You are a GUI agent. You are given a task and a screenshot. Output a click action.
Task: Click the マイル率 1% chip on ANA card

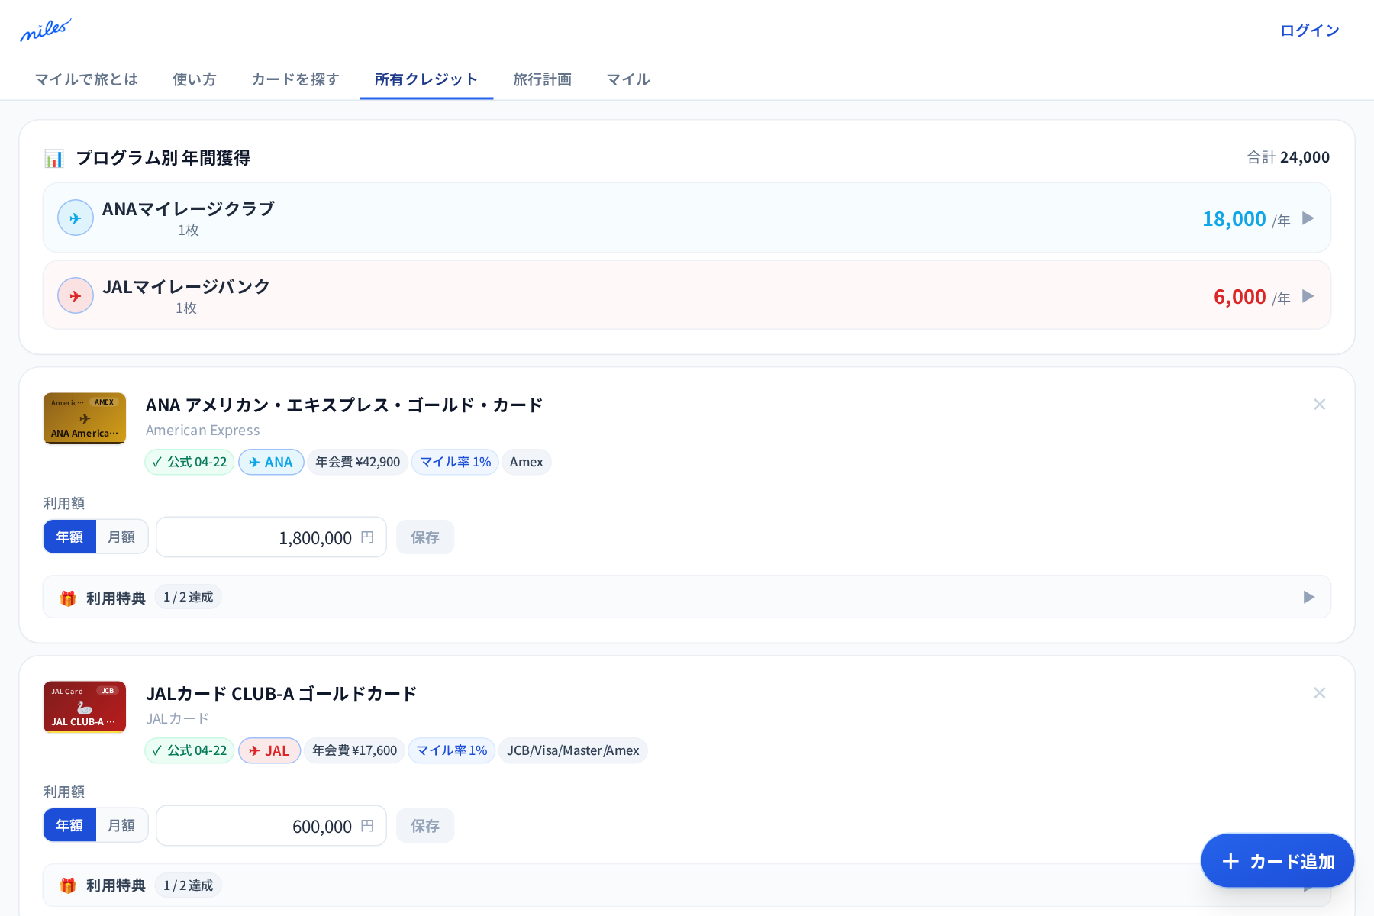pyautogui.click(x=455, y=462)
